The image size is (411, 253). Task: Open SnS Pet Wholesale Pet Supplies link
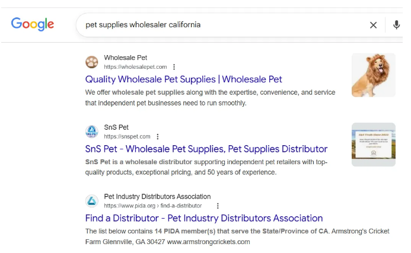pyautogui.click(x=206, y=149)
